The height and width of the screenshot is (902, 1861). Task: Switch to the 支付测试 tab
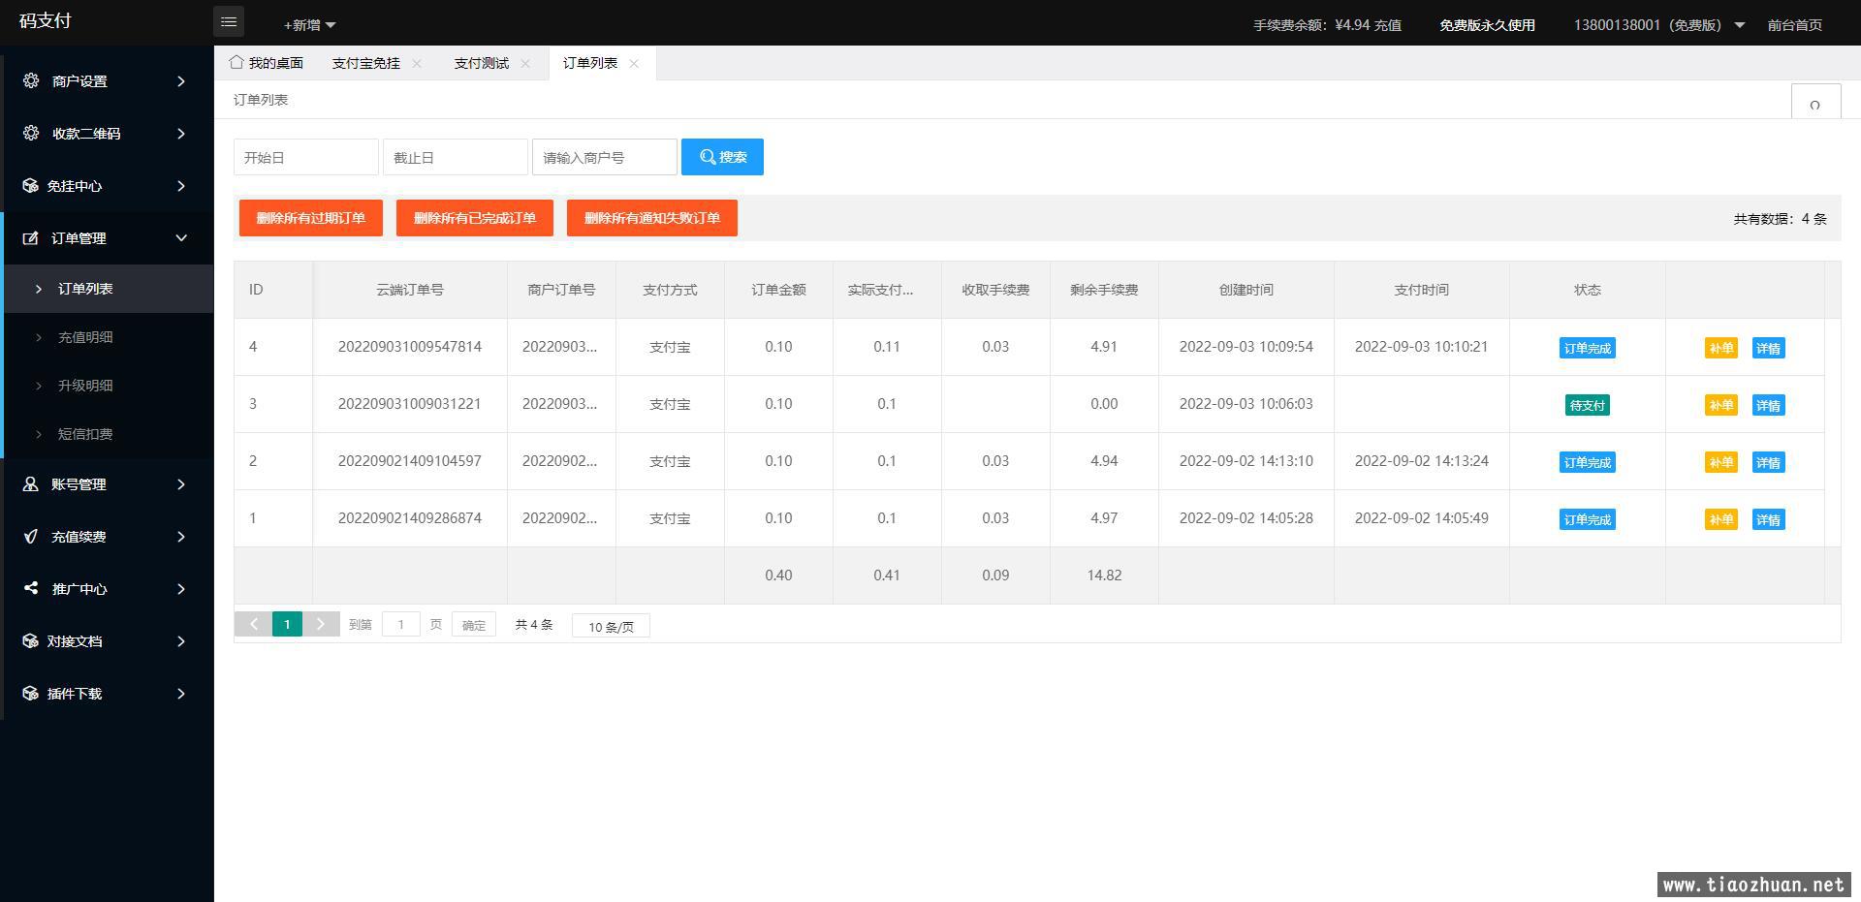pos(481,63)
